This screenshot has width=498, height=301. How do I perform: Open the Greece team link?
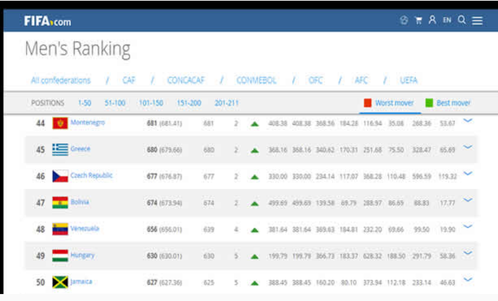(x=80, y=148)
